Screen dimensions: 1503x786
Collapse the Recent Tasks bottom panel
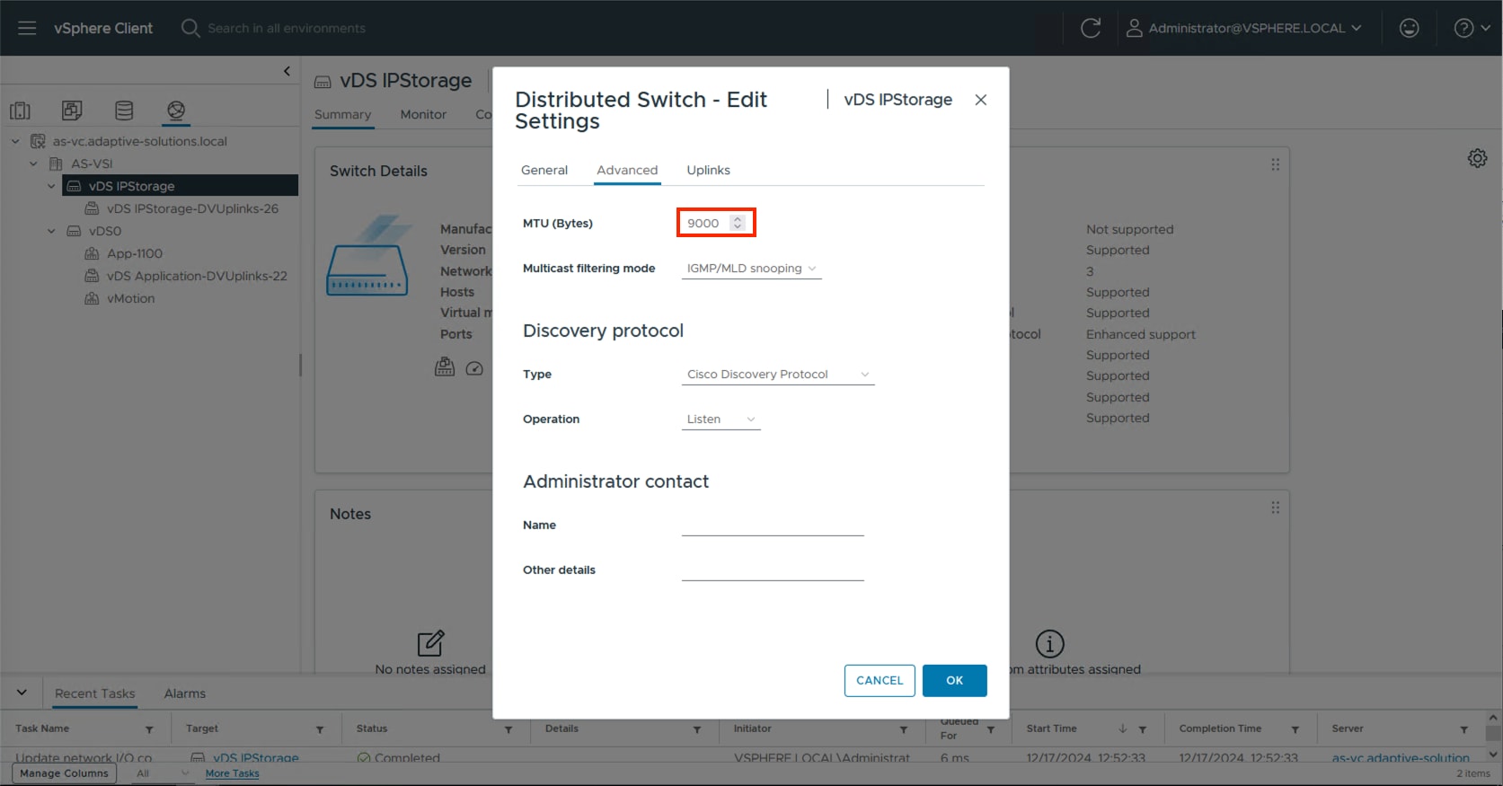pyautogui.click(x=22, y=693)
